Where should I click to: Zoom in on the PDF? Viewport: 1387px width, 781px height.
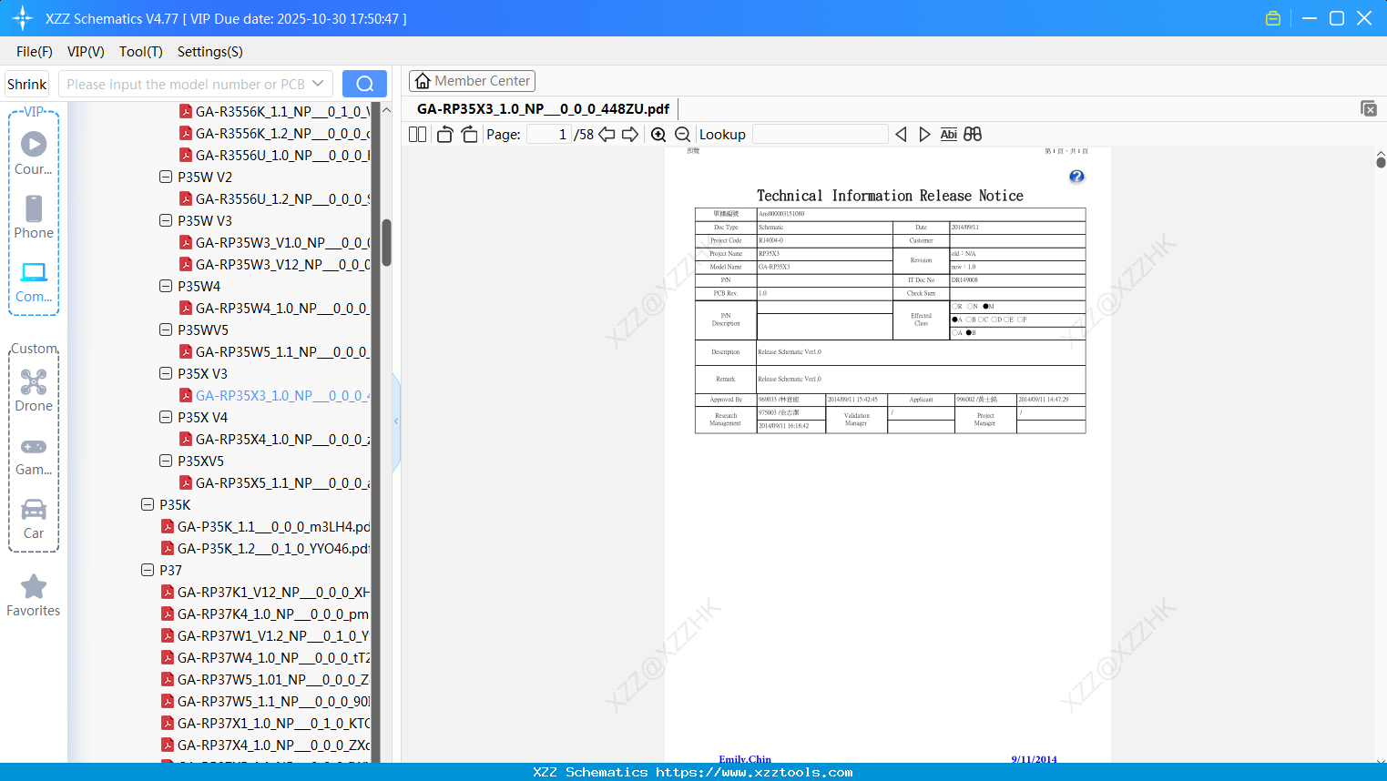658,134
